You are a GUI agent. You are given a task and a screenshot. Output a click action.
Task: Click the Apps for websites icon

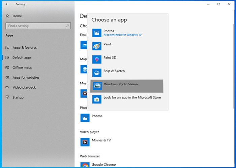[7, 77]
